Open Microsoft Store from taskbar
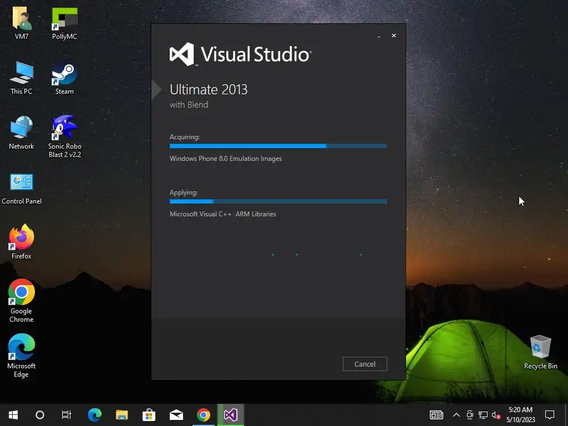The width and height of the screenshot is (568, 426). point(149,415)
